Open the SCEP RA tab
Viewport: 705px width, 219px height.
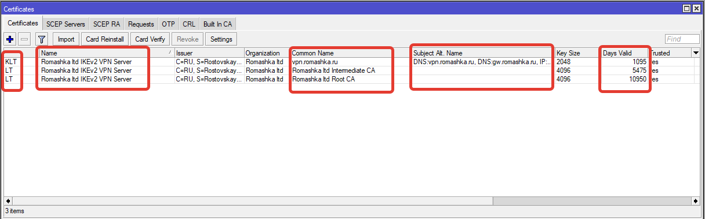(x=107, y=24)
